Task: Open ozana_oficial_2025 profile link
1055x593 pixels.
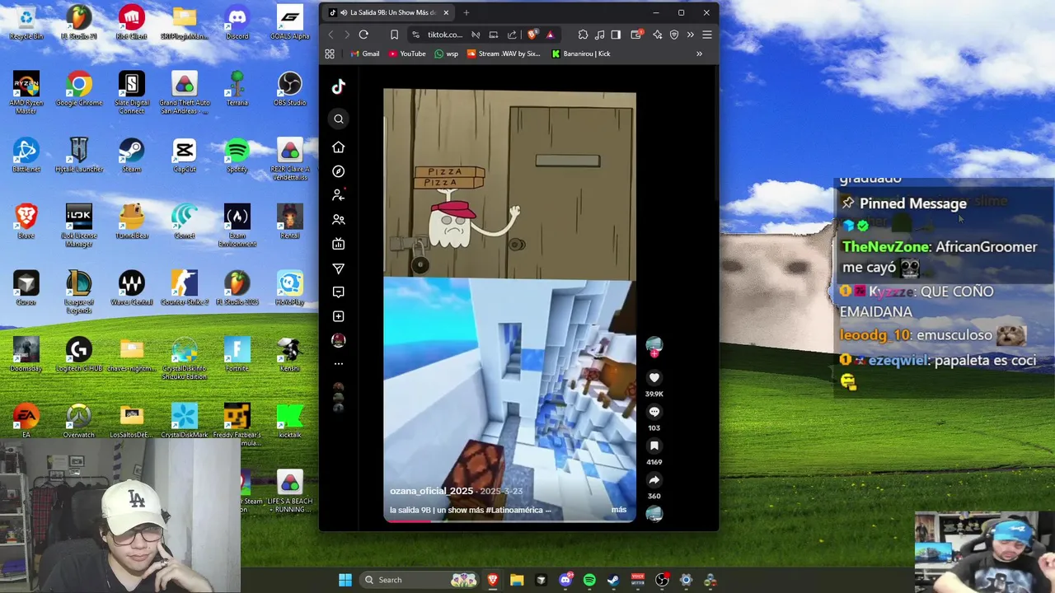Action: tap(431, 491)
